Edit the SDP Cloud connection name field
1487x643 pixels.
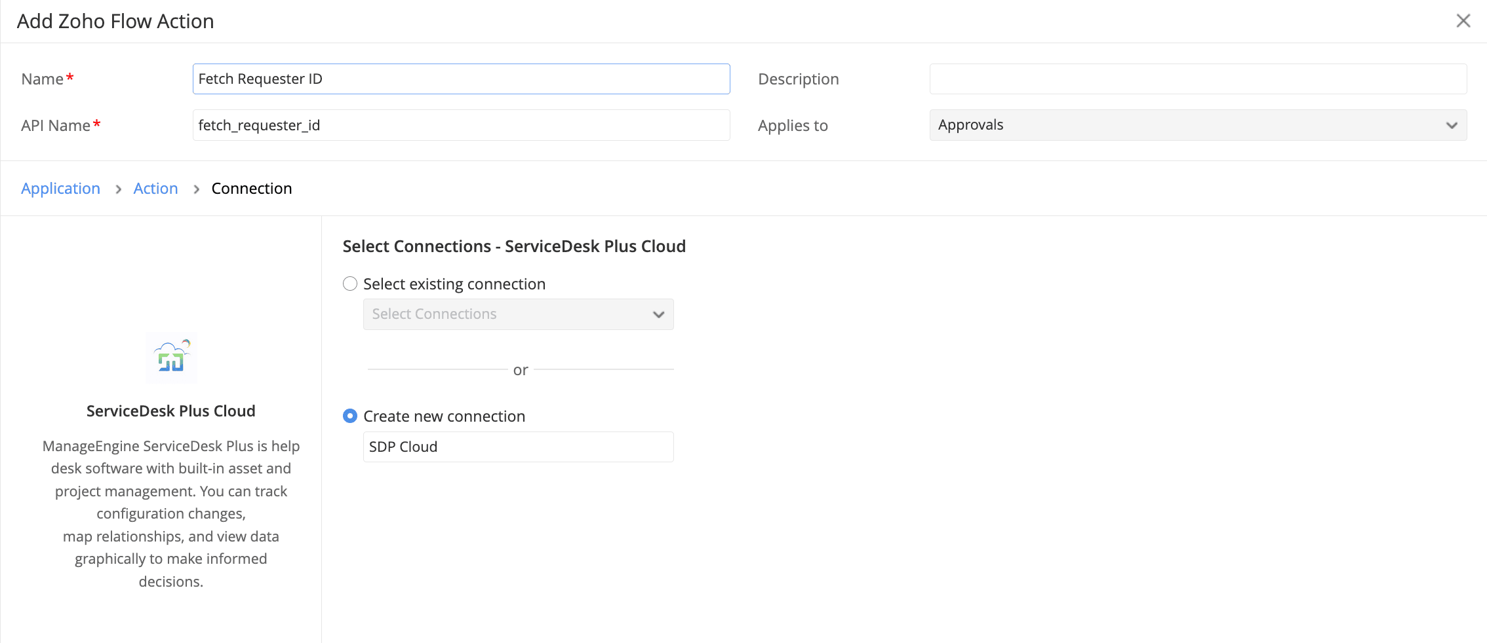[x=518, y=447]
